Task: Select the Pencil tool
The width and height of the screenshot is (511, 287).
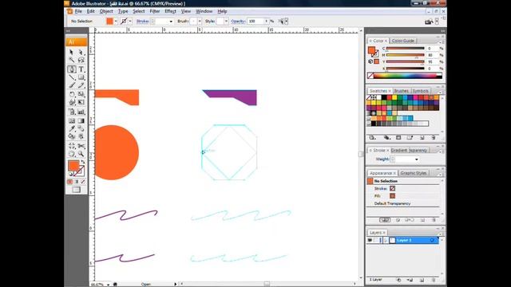Action: pos(81,85)
